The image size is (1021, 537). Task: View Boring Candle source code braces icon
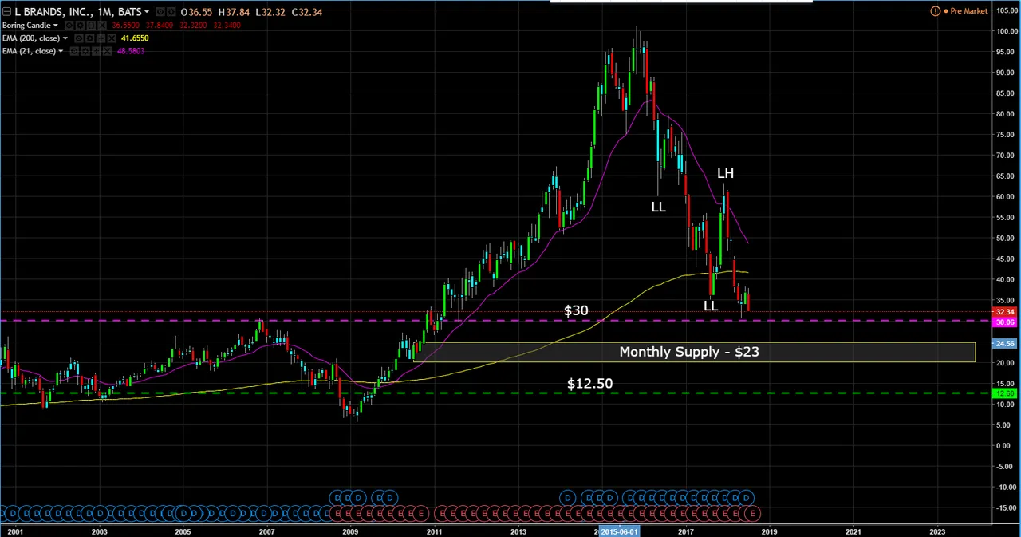tap(91, 26)
